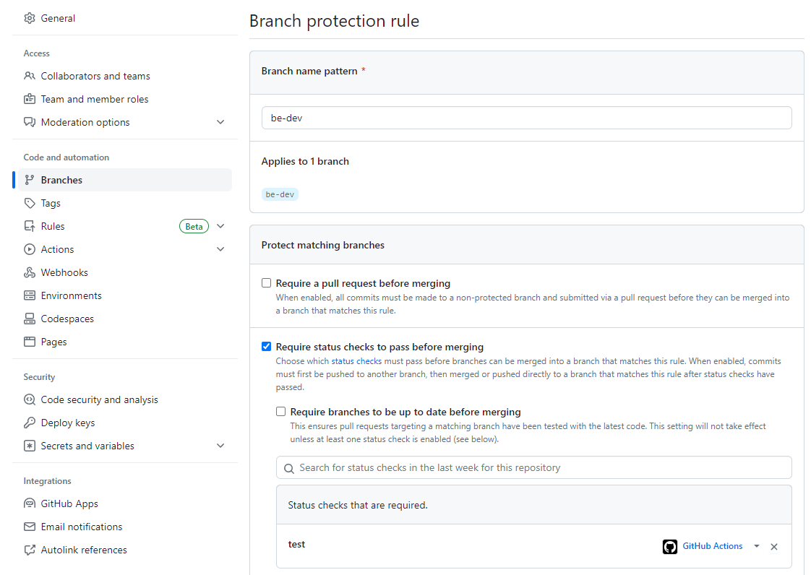Click the Branches sidebar icon
811x575 pixels.
click(30, 179)
